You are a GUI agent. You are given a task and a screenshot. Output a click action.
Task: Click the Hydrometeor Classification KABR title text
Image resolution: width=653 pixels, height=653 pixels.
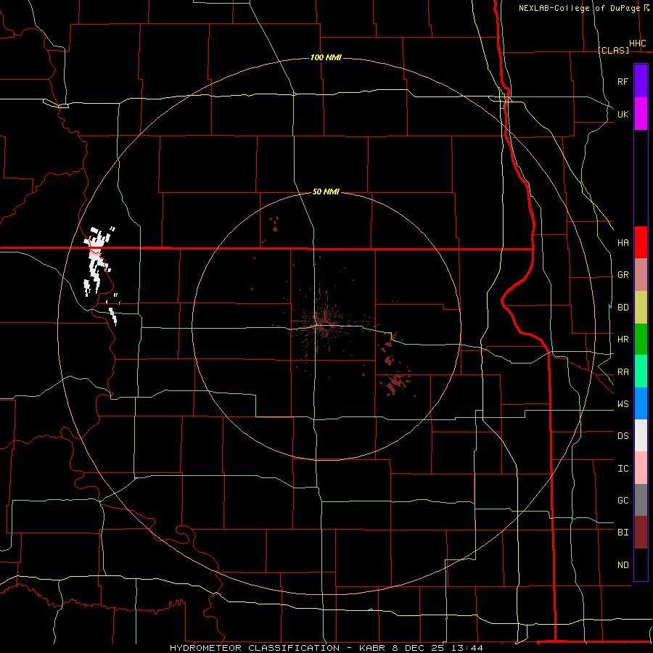coord(326,648)
